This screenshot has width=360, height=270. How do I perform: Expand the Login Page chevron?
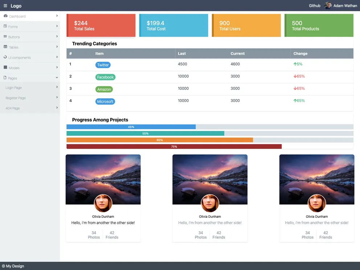(57, 87)
